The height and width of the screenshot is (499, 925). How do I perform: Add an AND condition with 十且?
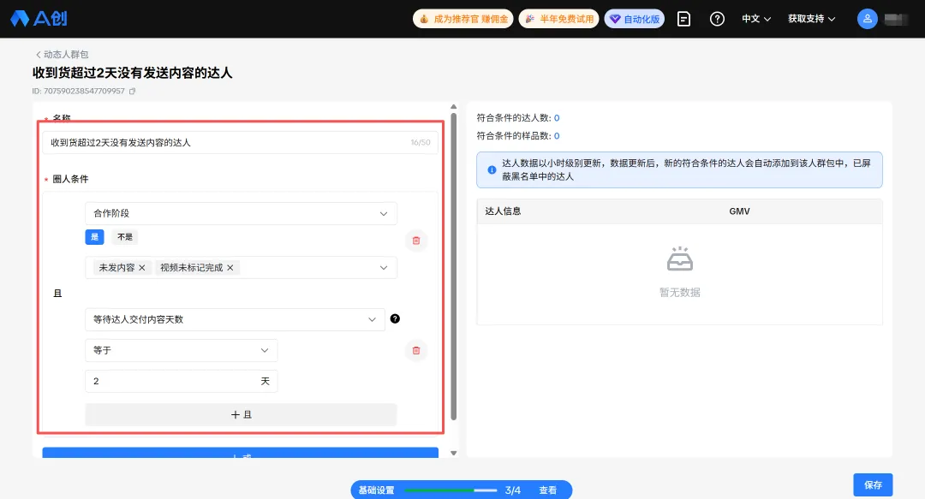241,414
